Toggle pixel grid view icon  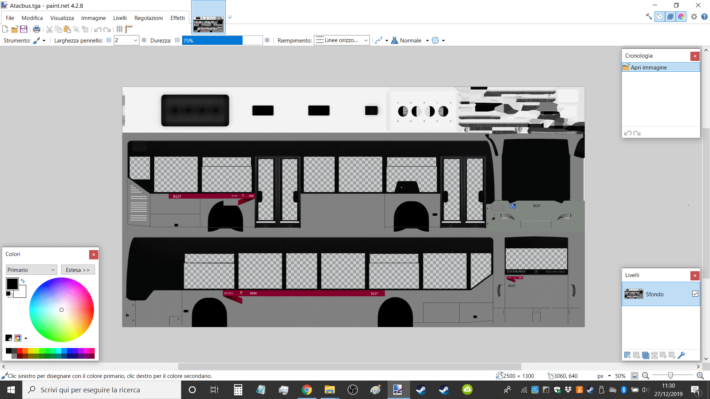point(119,29)
